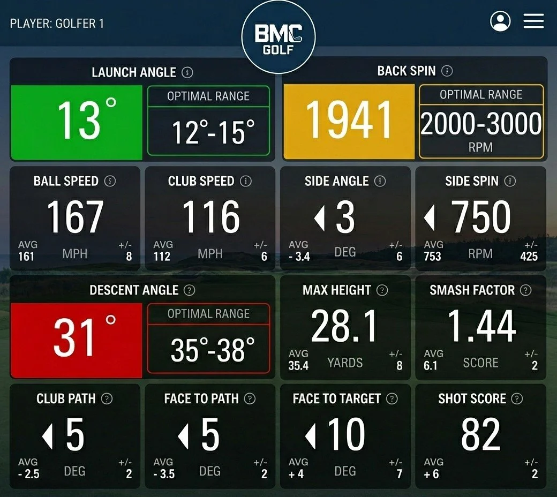View Ball Speed metric information

pyautogui.click(x=111, y=181)
